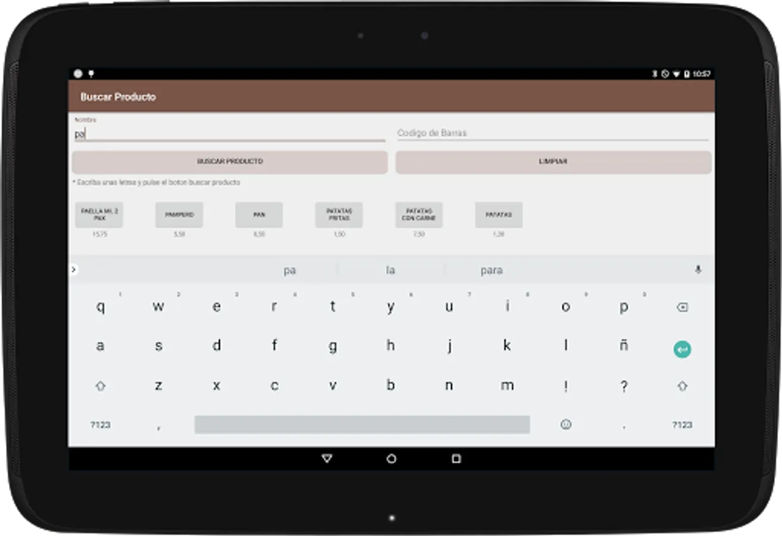Click the BUSCAR PRODUCTO button
The width and height of the screenshot is (782, 536).
[x=230, y=162]
